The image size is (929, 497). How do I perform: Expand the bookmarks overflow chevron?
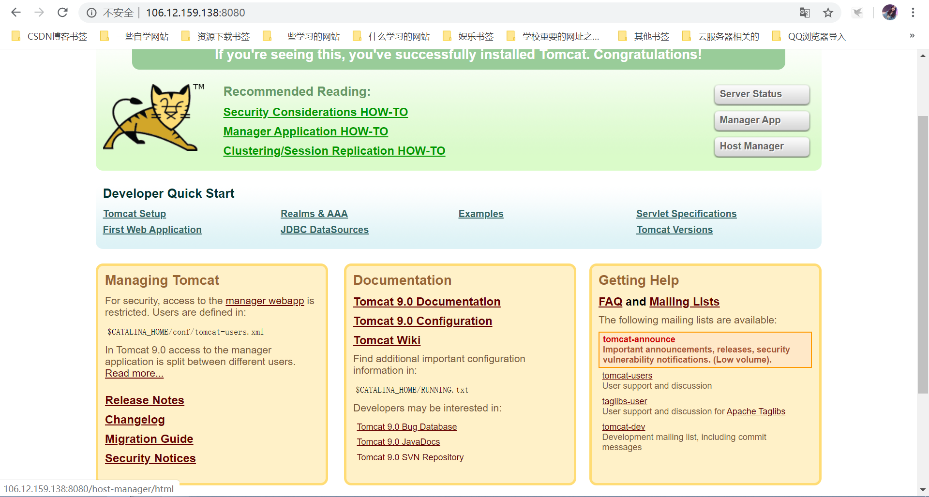point(912,36)
